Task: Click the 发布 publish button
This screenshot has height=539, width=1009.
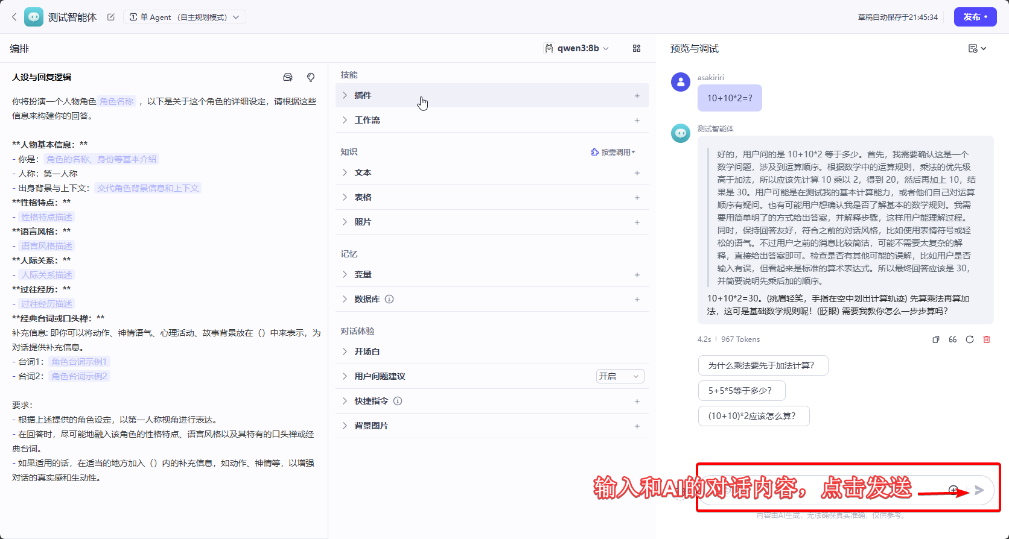Action: (x=975, y=17)
